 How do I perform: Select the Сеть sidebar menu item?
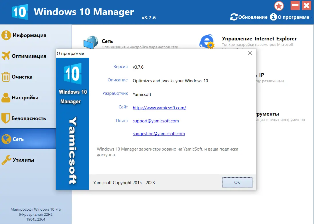28,139
